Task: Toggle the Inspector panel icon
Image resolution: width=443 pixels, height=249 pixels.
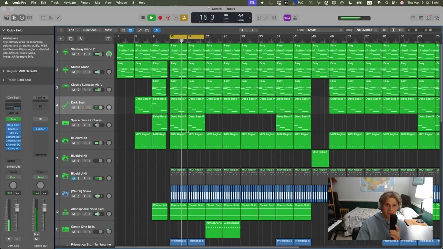Action: pos(14,18)
